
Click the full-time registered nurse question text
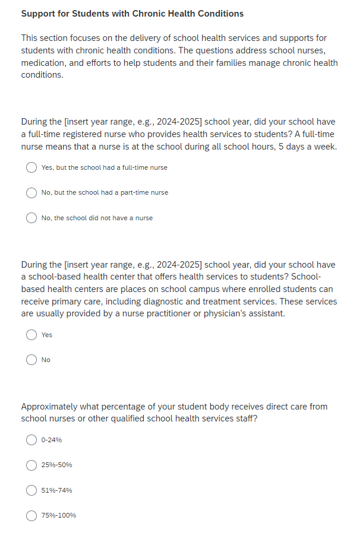[x=179, y=134]
